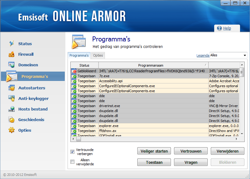
Task: Click the Anti-keylogger keyboard icon
Action: 12,98
